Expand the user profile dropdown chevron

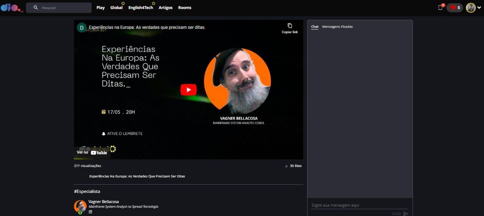click(x=479, y=8)
